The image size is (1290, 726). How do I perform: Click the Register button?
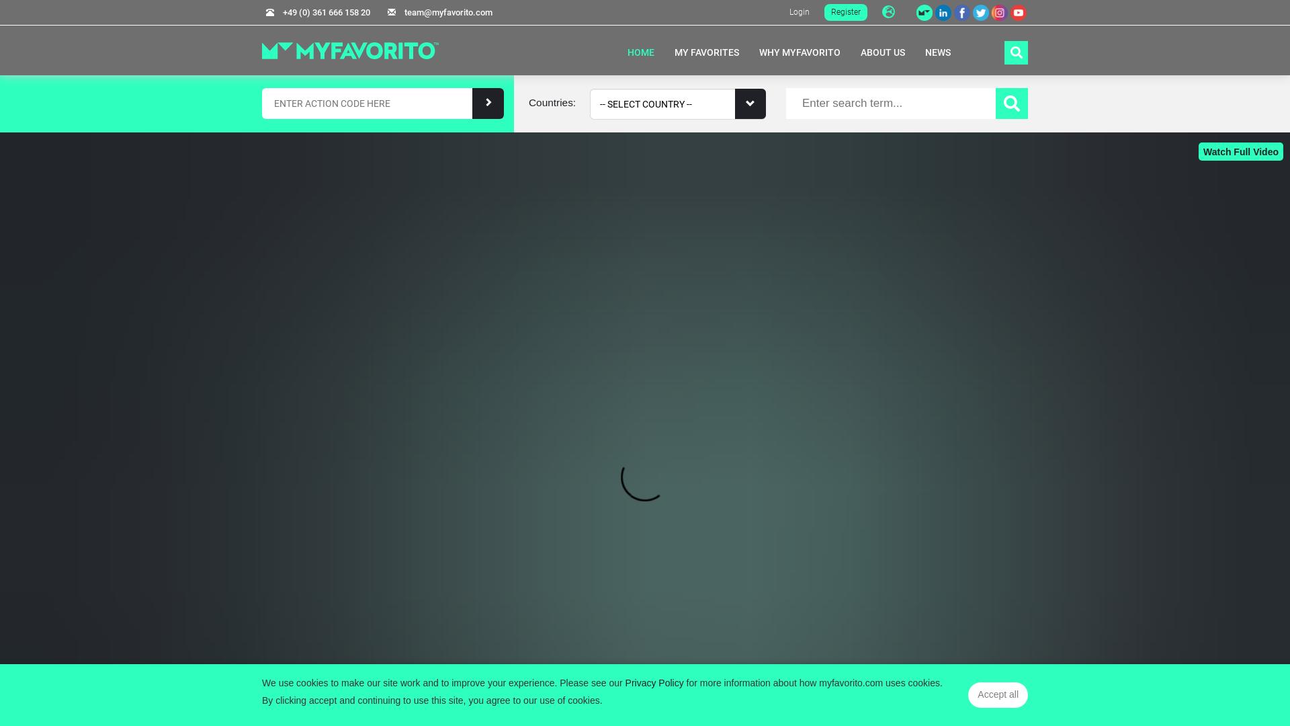pyautogui.click(x=845, y=11)
